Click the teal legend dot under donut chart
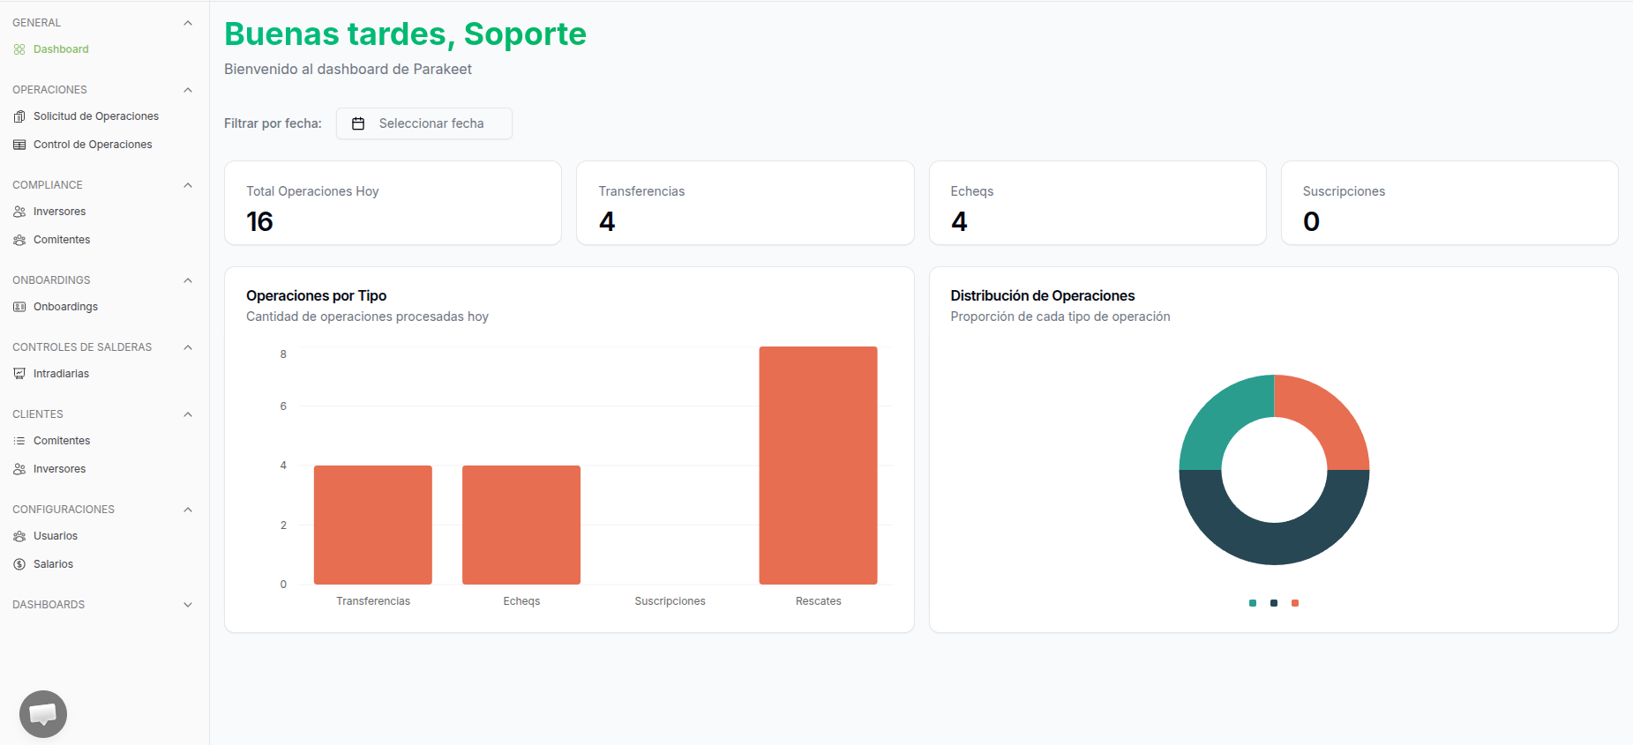Image resolution: width=1633 pixels, height=745 pixels. (1253, 603)
